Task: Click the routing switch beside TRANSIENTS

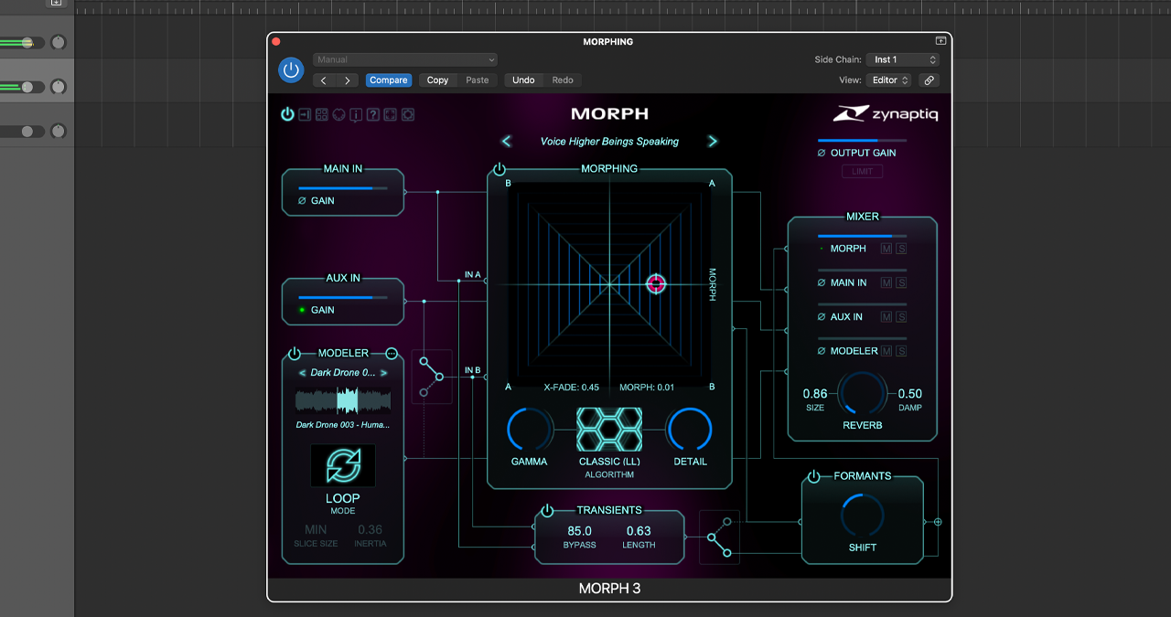Action: click(x=720, y=537)
